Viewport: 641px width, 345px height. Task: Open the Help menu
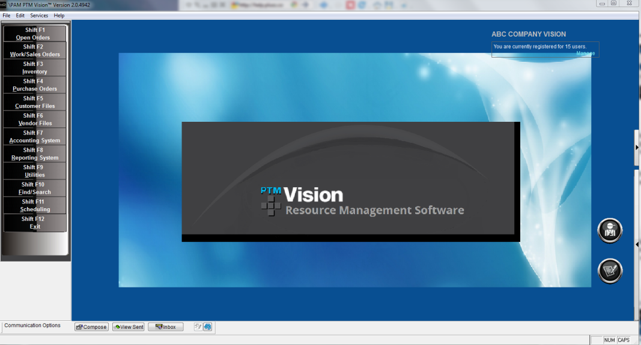pyautogui.click(x=59, y=16)
